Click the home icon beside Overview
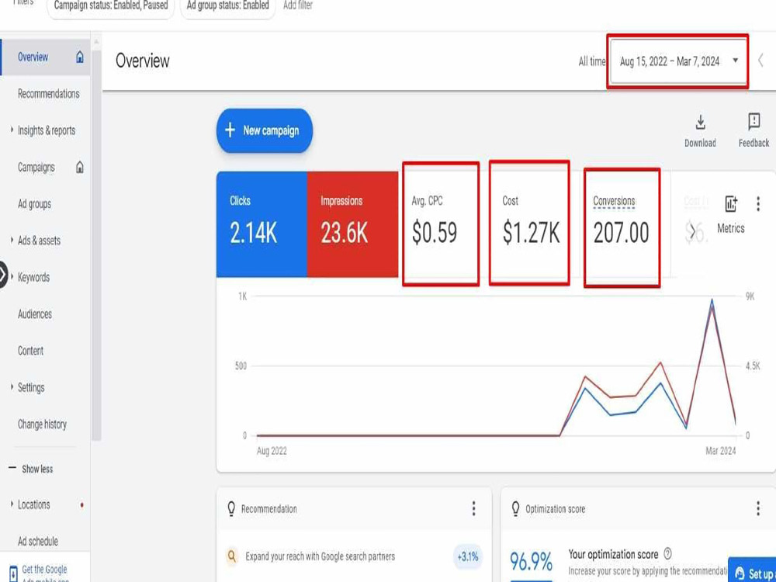Screen dimensions: 776x582 click(80, 57)
